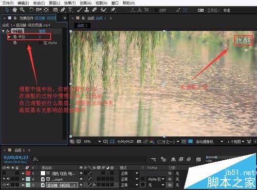The width and height of the screenshot is (257, 190).
Task: Click the snapshot camera icon in viewer
Action: (x=139, y=142)
